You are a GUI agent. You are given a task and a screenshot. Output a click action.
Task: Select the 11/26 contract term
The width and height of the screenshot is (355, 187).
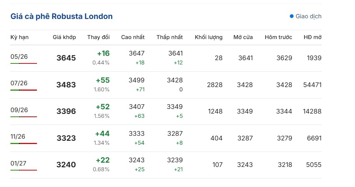click(19, 136)
